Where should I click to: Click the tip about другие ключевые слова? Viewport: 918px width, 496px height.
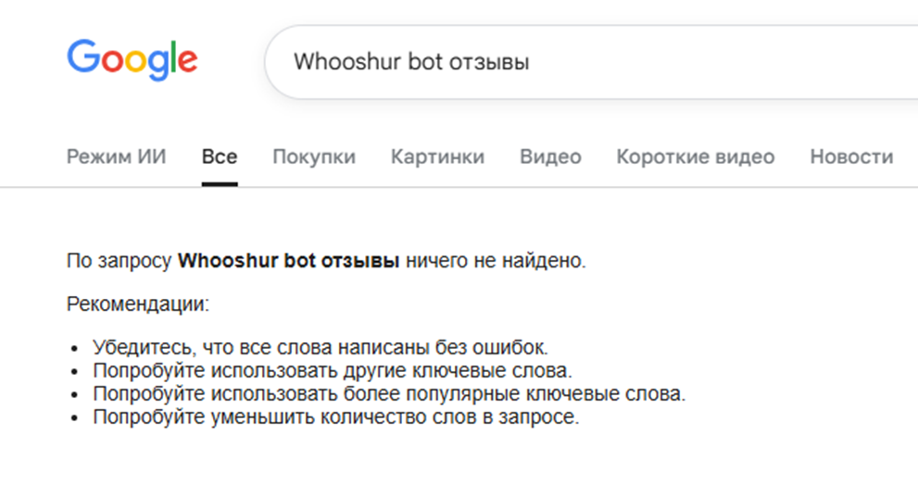tap(333, 372)
